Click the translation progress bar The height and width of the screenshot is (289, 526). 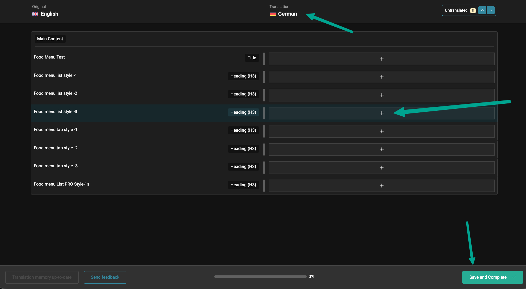[260, 277]
